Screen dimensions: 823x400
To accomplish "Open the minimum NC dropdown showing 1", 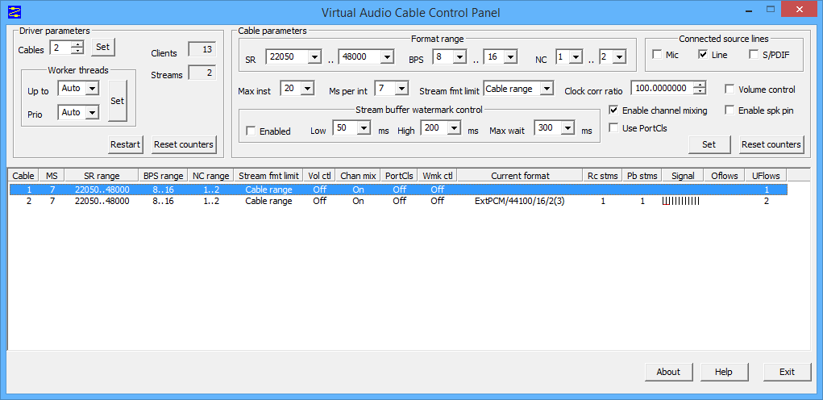I will (x=576, y=57).
